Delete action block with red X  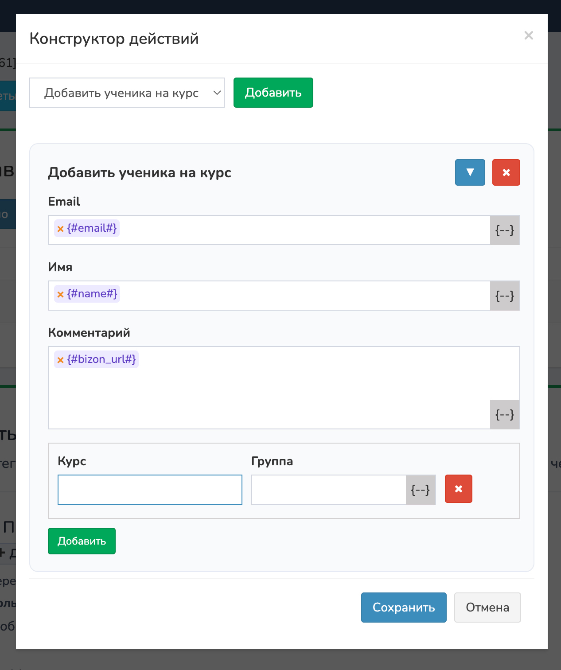(x=506, y=172)
